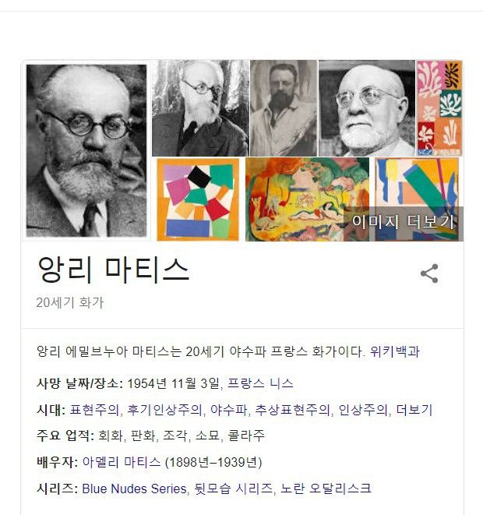Click 이미지 더보기 to view more images
This screenshot has width=483, height=515.
404,222
